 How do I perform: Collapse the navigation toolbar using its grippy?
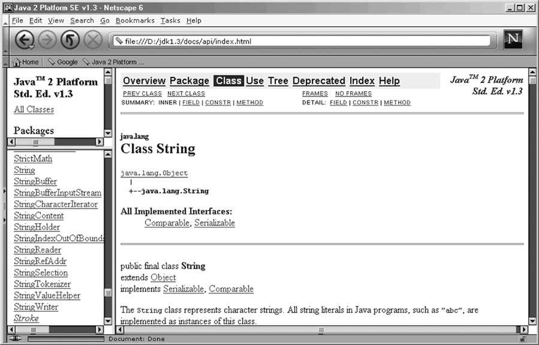click(5, 40)
